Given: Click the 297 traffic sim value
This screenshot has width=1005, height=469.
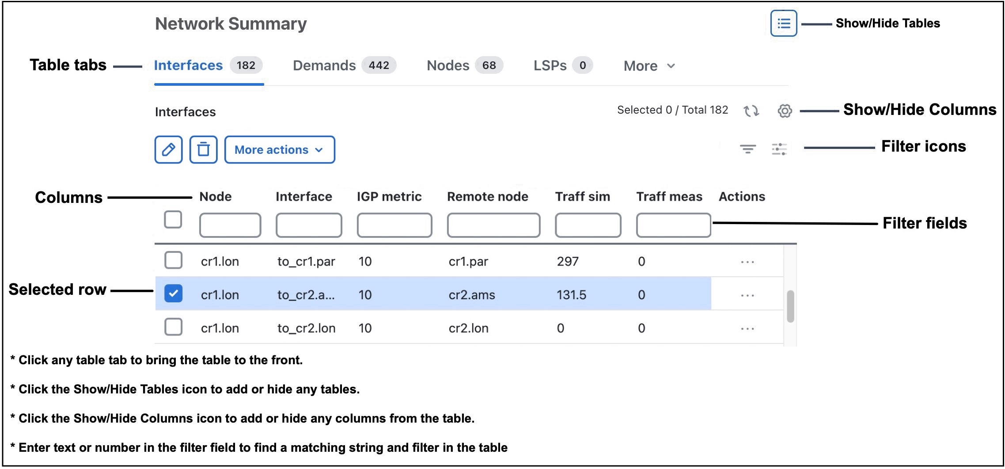Looking at the screenshot, I should click(568, 262).
